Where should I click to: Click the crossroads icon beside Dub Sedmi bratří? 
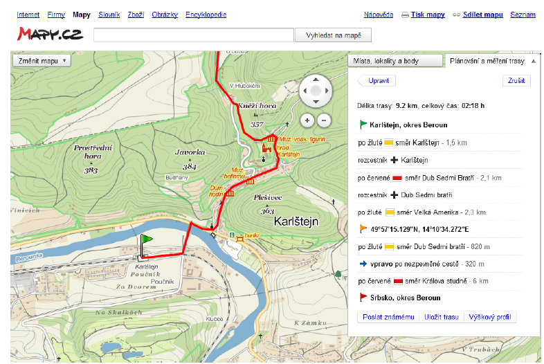(394, 194)
